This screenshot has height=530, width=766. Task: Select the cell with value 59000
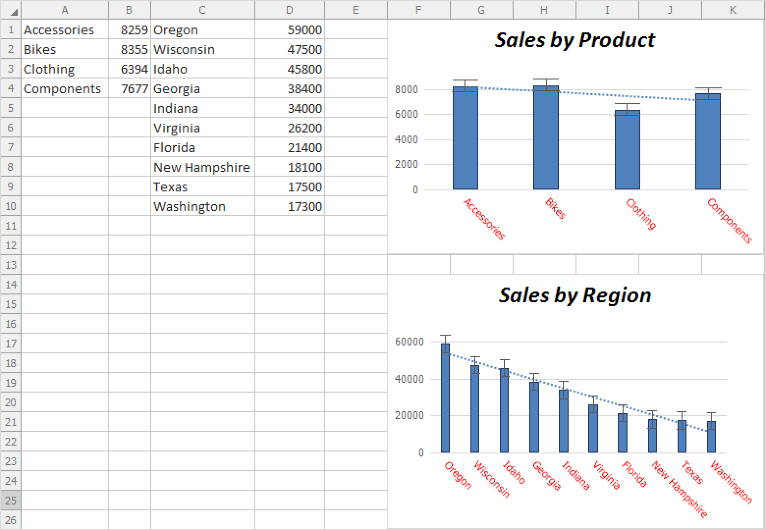click(290, 30)
